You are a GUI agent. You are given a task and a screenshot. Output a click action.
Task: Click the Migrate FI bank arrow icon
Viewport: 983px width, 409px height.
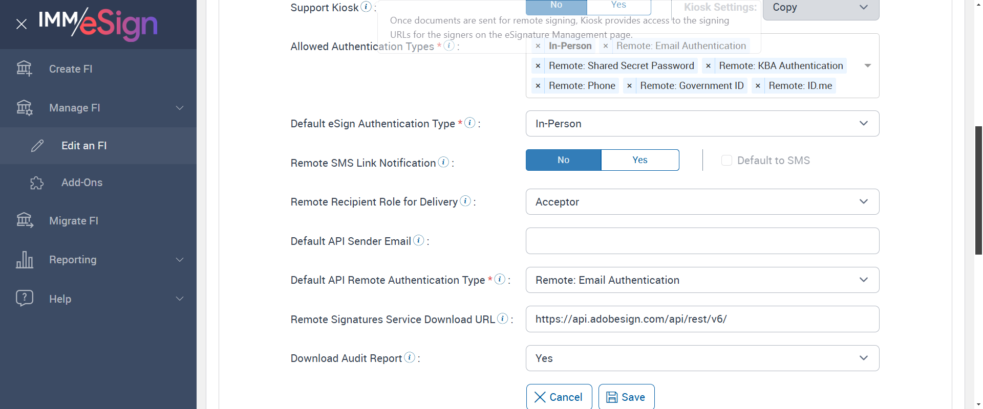pyautogui.click(x=25, y=220)
